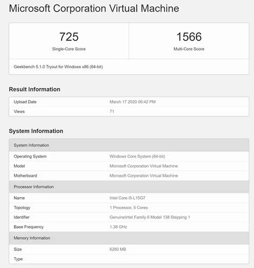The image size is (254, 268).
Task: Select the 1 Processor, 5 Cores value
Action: click(x=129, y=208)
